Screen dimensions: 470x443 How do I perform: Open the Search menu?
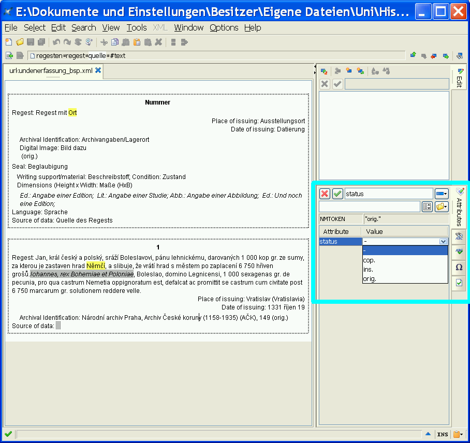point(84,27)
